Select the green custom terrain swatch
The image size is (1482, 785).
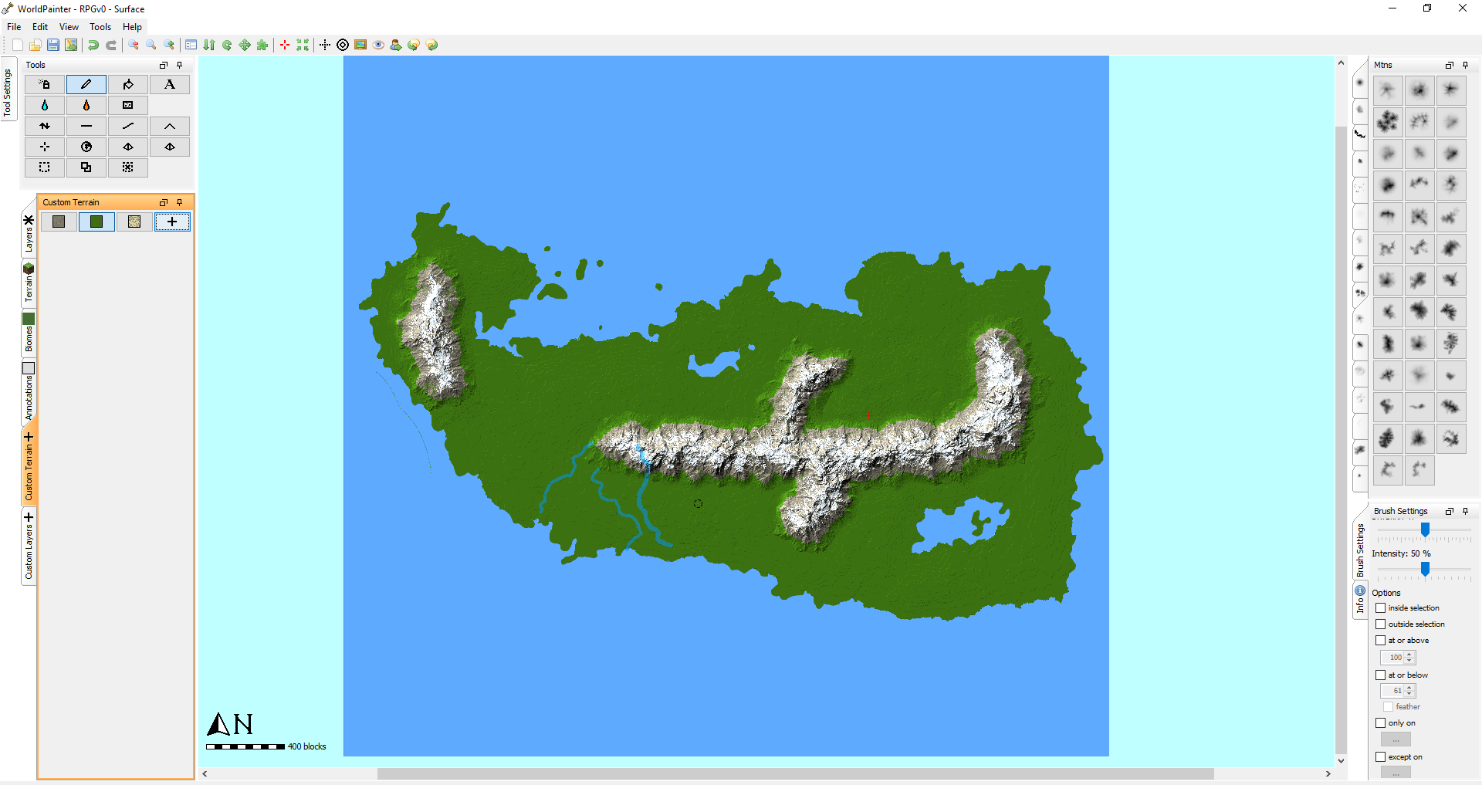pyautogui.click(x=96, y=222)
